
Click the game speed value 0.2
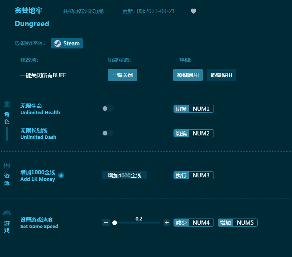[139, 219]
